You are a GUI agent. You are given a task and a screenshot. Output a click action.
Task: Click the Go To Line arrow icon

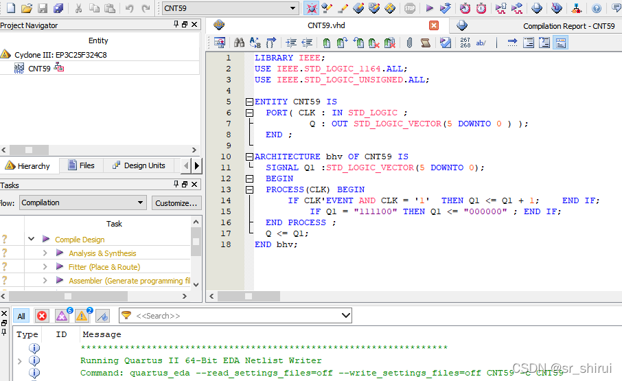[513, 43]
